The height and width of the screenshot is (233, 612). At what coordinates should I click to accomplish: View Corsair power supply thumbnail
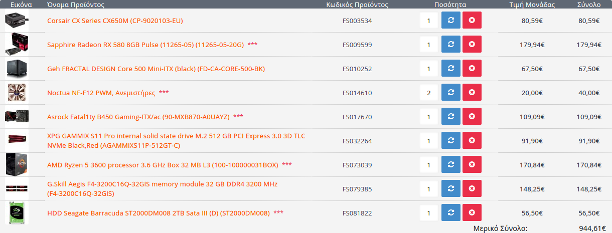(x=16, y=21)
